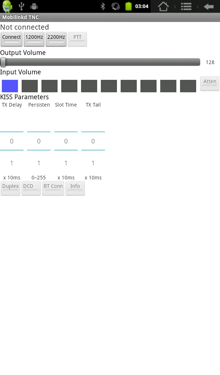220x375 pixels.
Task: Tap the green Android robot notification icon
Action: (x=7, y=6)
